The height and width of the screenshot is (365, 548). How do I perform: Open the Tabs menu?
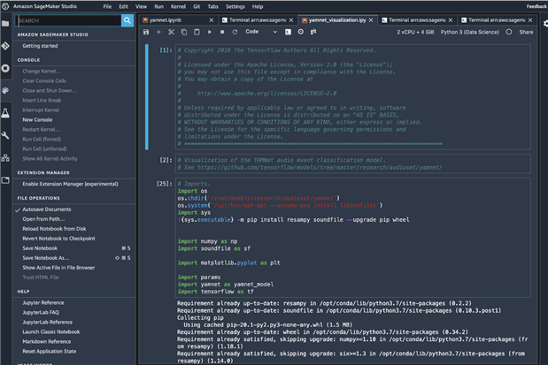[x=212, y=6]
